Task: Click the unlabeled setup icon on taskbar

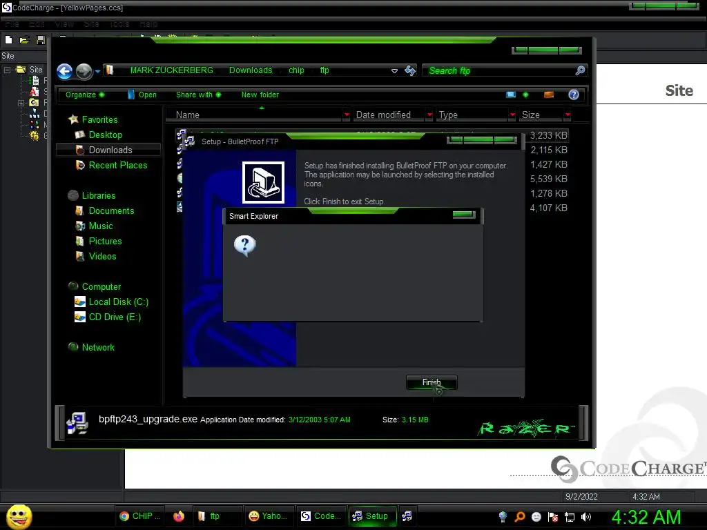Action: pyautogui.click(x=407, y=516)
